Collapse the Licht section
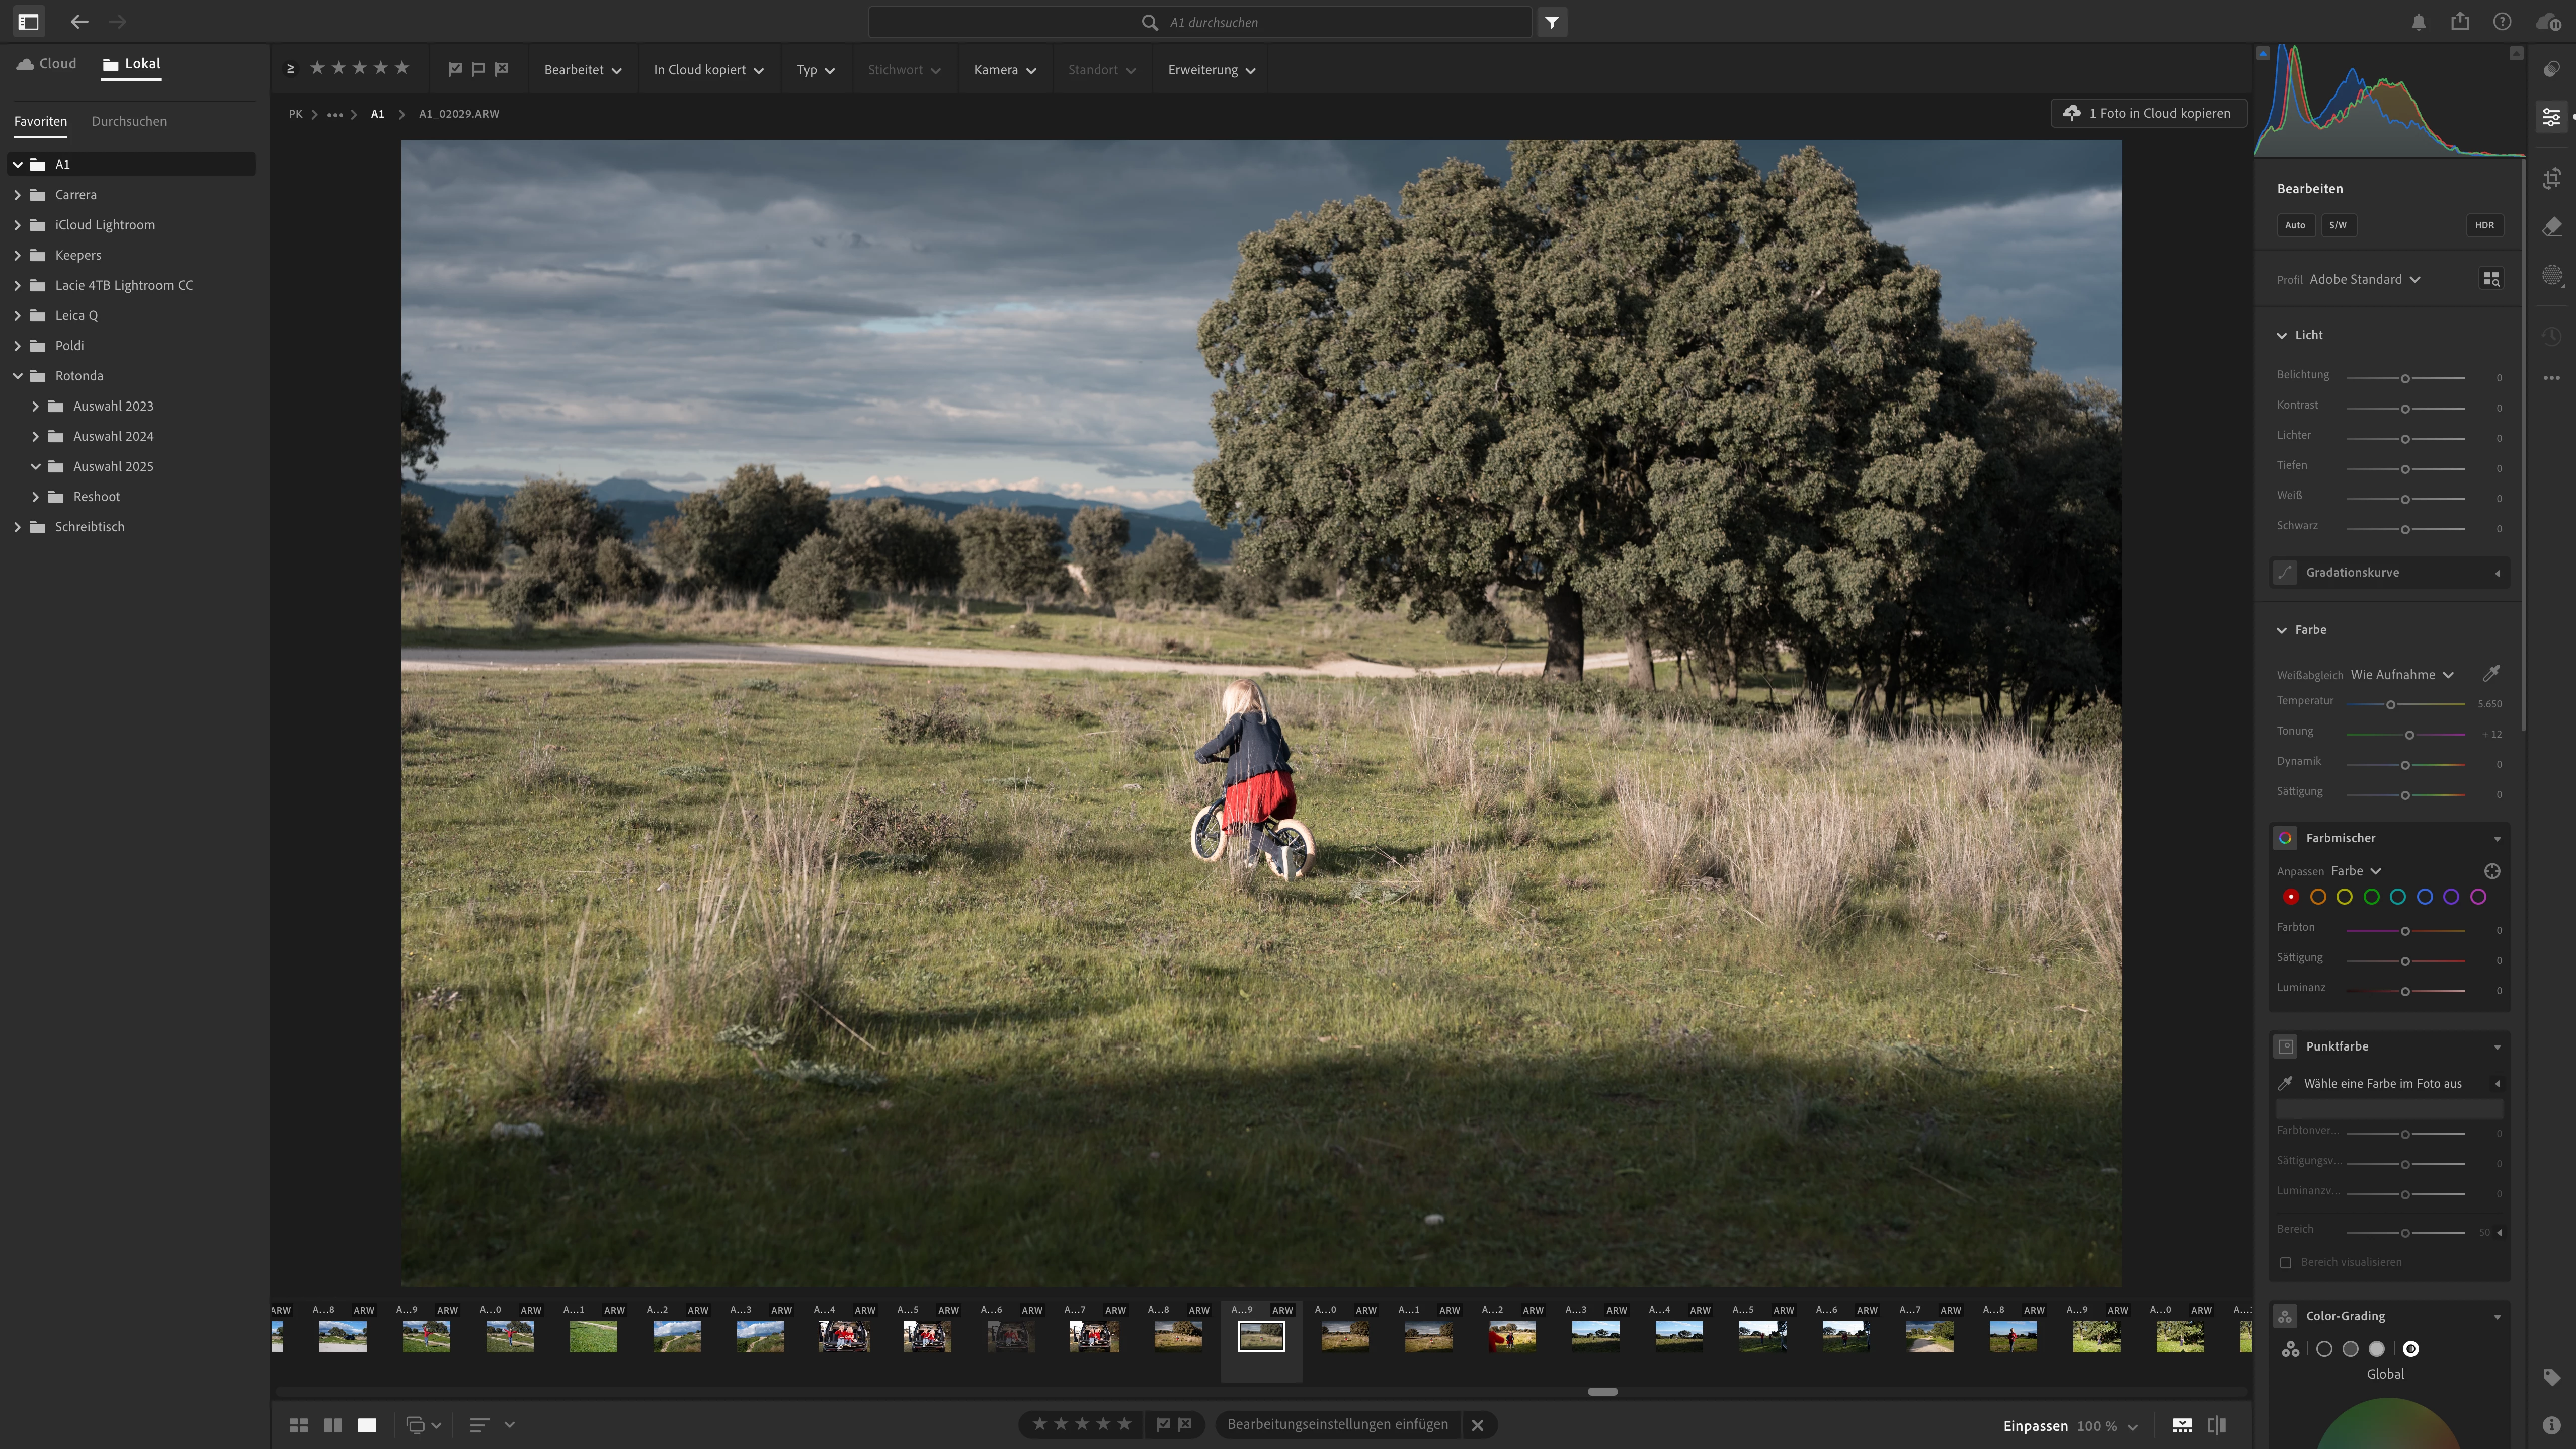 coord(2281,335)
